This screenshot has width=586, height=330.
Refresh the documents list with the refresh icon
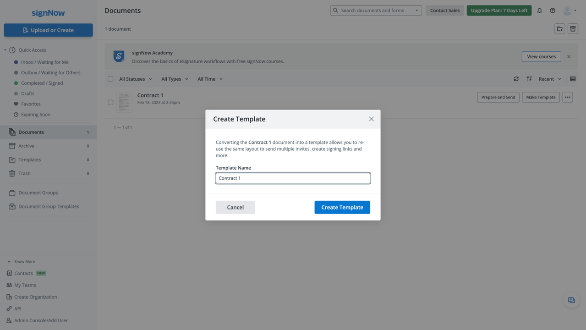(516, 79)
